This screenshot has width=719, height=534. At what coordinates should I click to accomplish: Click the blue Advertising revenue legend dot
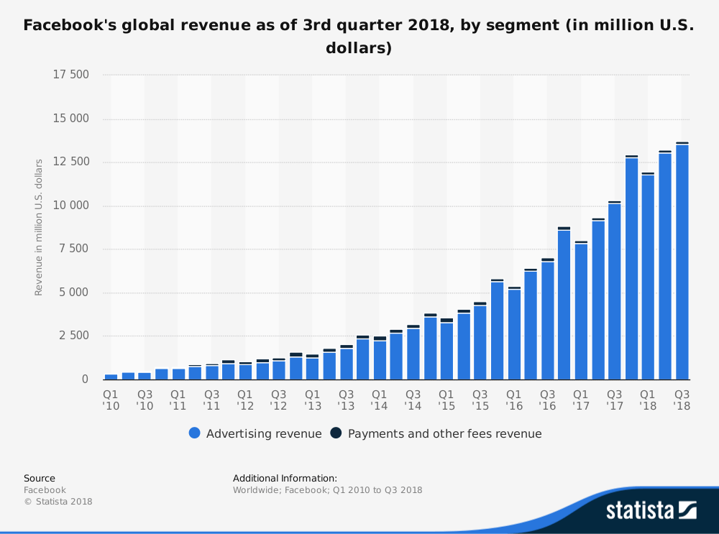[194, 433]
